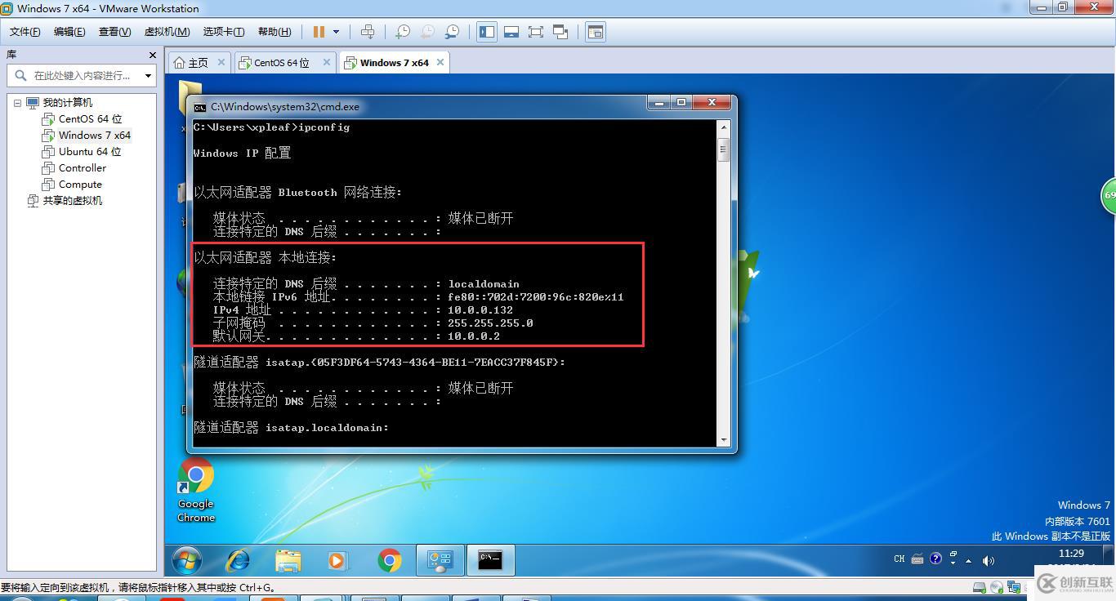Switch to the 主页 tab
The width and height of the screenshot is (1116, 601).
tap(192, 63)
